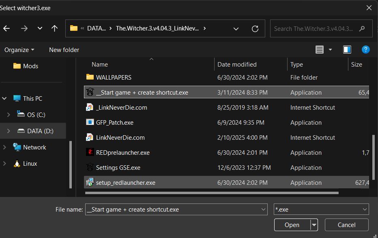The height and width of the screenshot is (238, 378).
Task: Click the Open button
Action: [292, 225]
